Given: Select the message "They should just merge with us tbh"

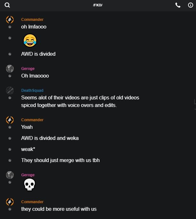Looking at the screenshot, I should [x=60, y=160].
